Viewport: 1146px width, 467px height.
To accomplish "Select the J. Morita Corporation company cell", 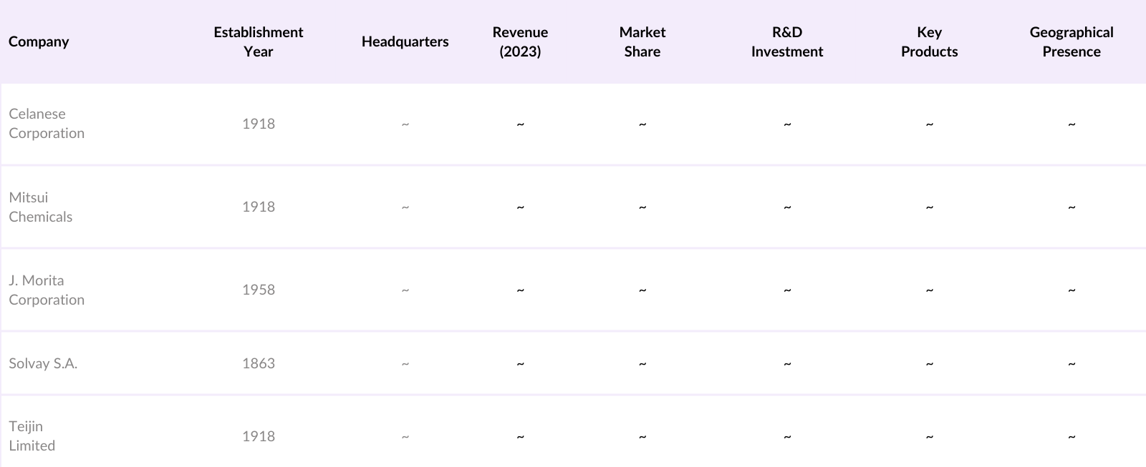I will [47, 290].
